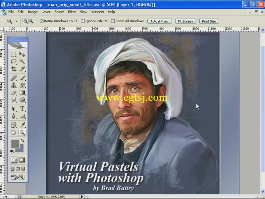Open the View menu
Image resolution: width=265 pixels, height=199 pixels.
[x=84, y=12]
